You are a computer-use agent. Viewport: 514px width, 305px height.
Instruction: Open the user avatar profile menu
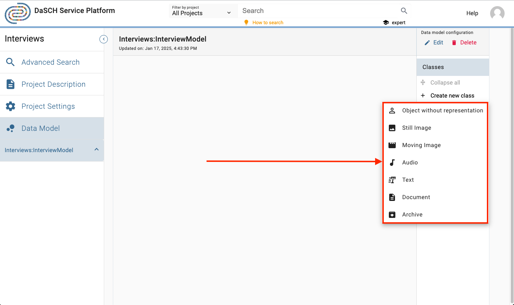(x=497, y=13)
